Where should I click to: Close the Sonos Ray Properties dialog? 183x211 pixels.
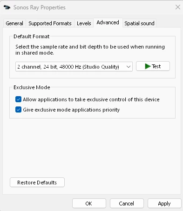(x=178, y=7)
